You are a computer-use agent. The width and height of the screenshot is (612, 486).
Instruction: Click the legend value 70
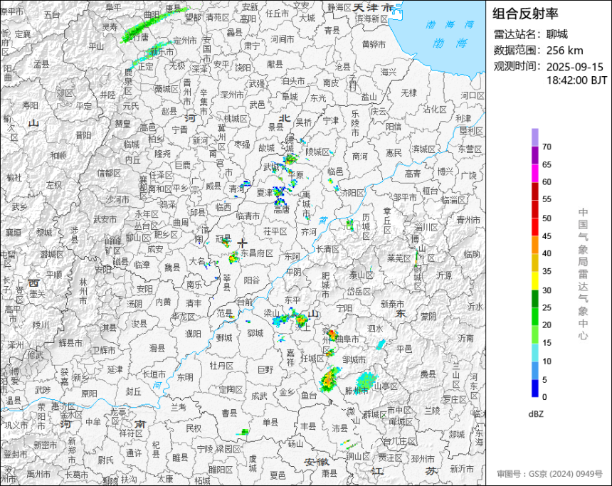[x=547, y=147]
